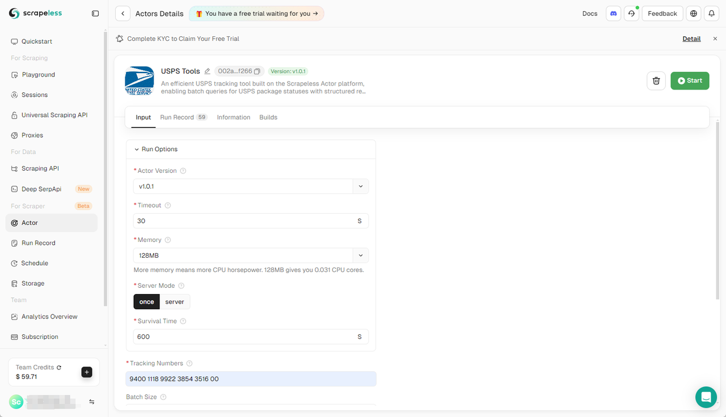Open Sessions in the sidebar

pos(52,95)
